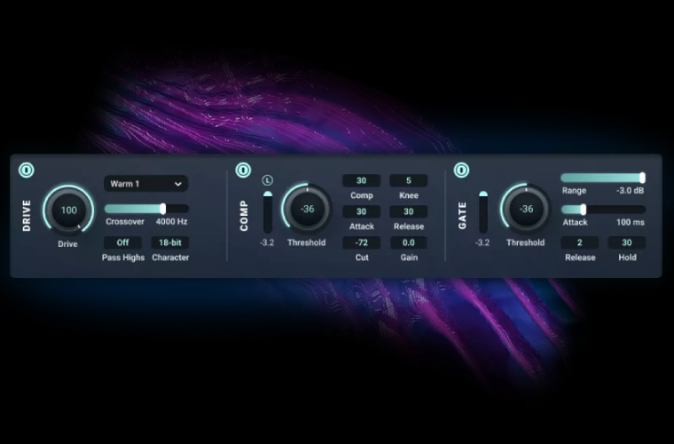Click the Drive knob showing 100
Screen dimensions: 674x444
tap(69, 210)
